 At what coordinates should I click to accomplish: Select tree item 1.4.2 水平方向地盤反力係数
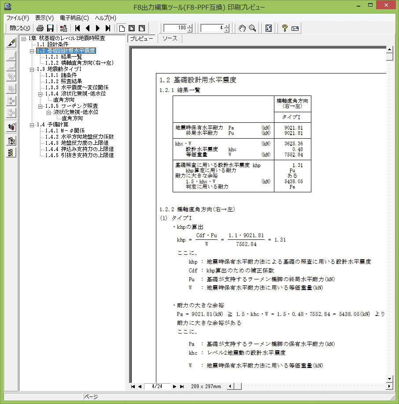click(79, 137)
